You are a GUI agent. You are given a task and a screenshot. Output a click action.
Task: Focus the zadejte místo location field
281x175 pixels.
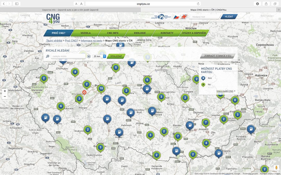[68, 56]
